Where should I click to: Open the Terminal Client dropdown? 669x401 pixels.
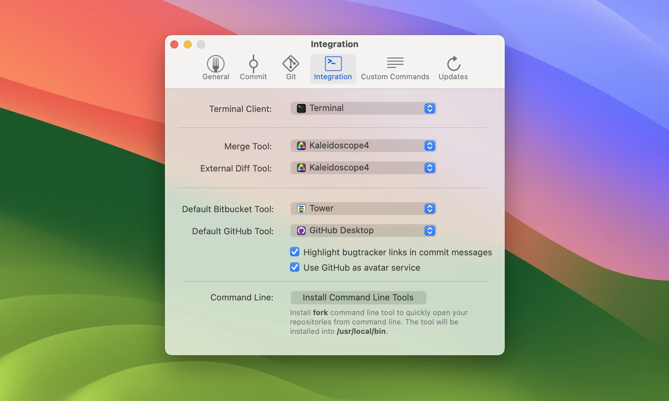click(363, 108)
